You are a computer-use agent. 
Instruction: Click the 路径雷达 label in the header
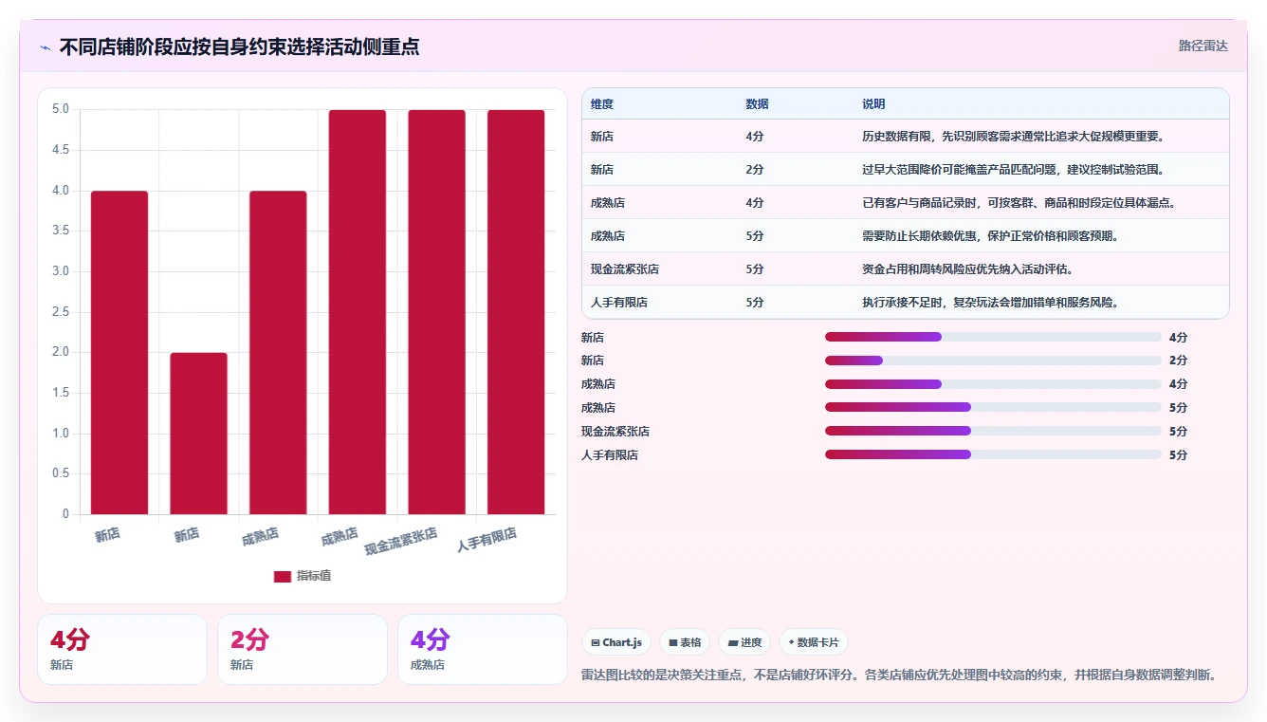1203,46
